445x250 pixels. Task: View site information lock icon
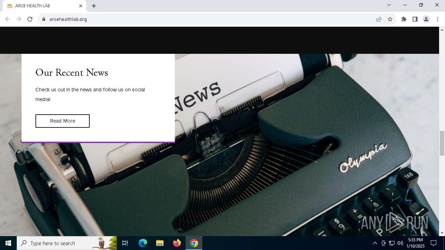44,19
